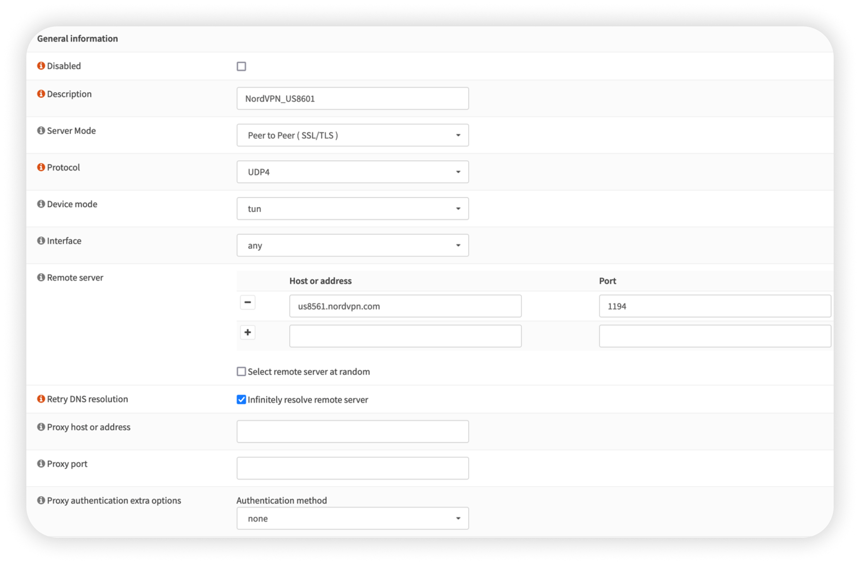Expand the Protocol UDP4 dropdown
Image resolution: width=860 pixels, height=564 pixels.
[353, 172]
